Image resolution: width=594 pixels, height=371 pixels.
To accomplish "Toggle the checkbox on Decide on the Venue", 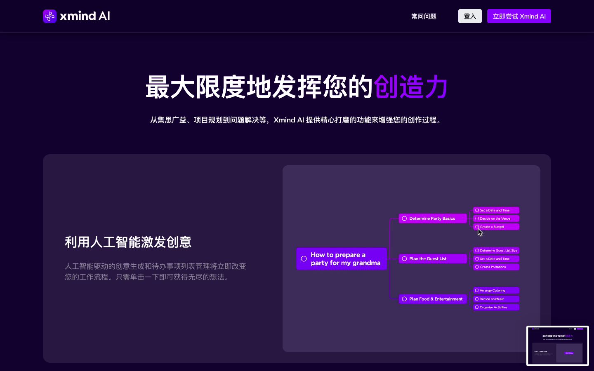I will point(477,218).
